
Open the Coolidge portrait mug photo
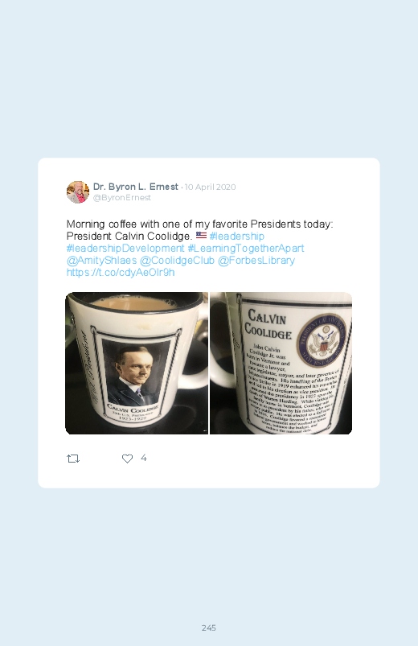click(x=137, y=363)
